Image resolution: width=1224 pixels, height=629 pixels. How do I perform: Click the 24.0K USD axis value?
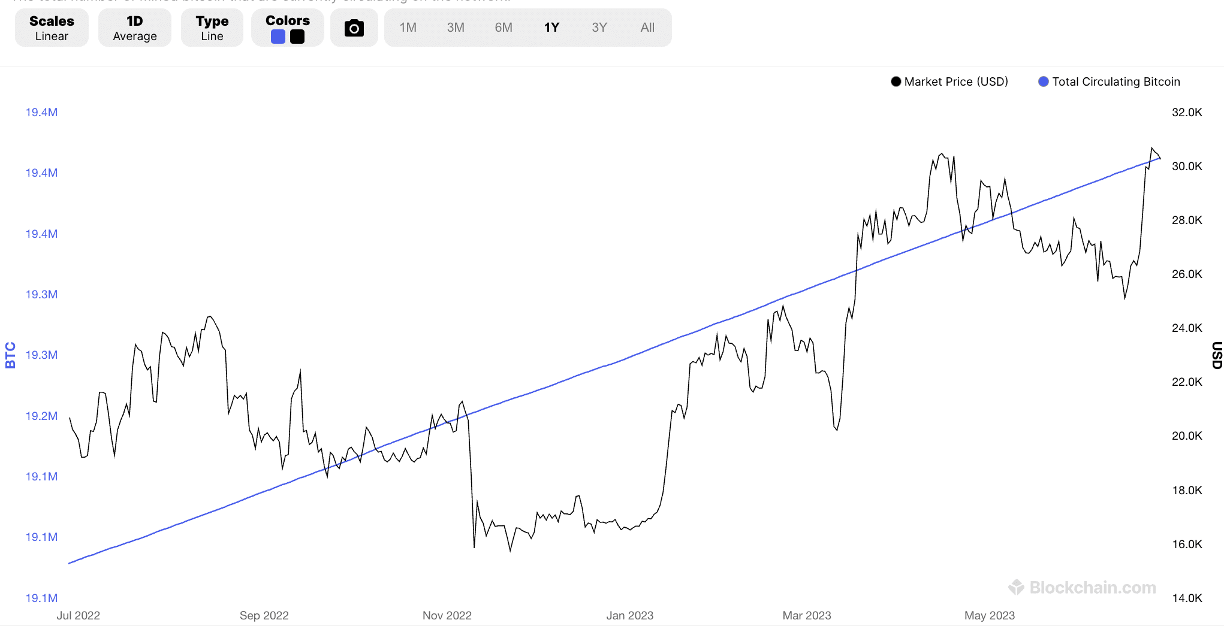pyautogui.click(x=1187, y=328)
